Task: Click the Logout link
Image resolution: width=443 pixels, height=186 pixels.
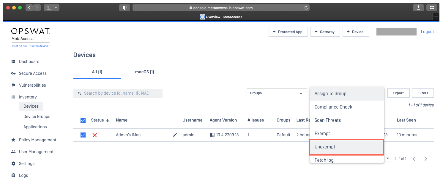Action: 428,32
